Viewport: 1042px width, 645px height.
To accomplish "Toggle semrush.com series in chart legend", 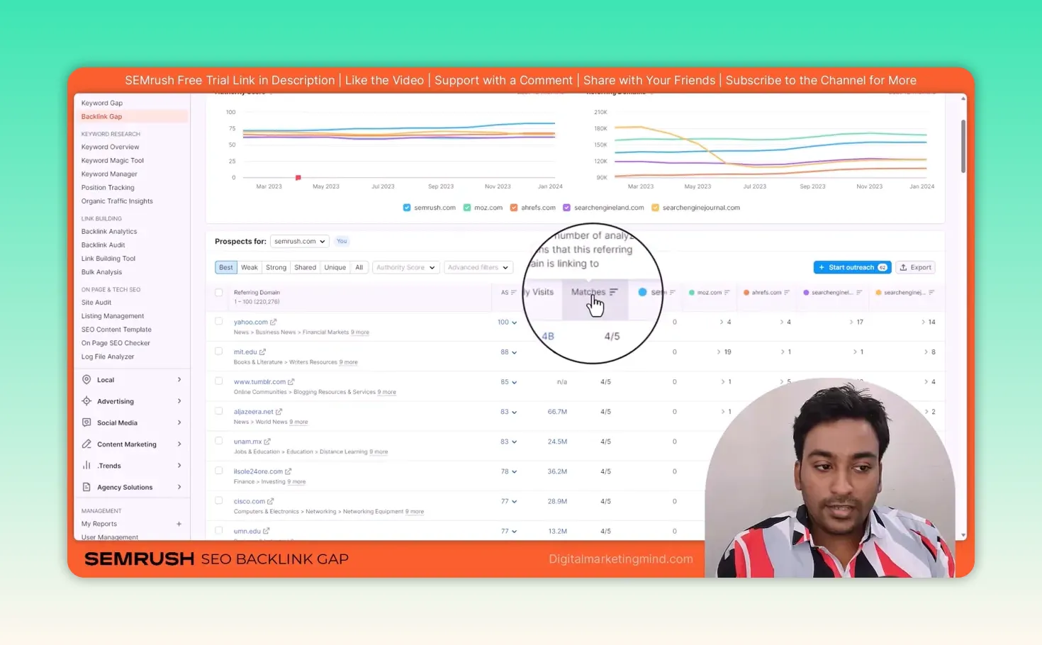I will (x=407, y=208).
